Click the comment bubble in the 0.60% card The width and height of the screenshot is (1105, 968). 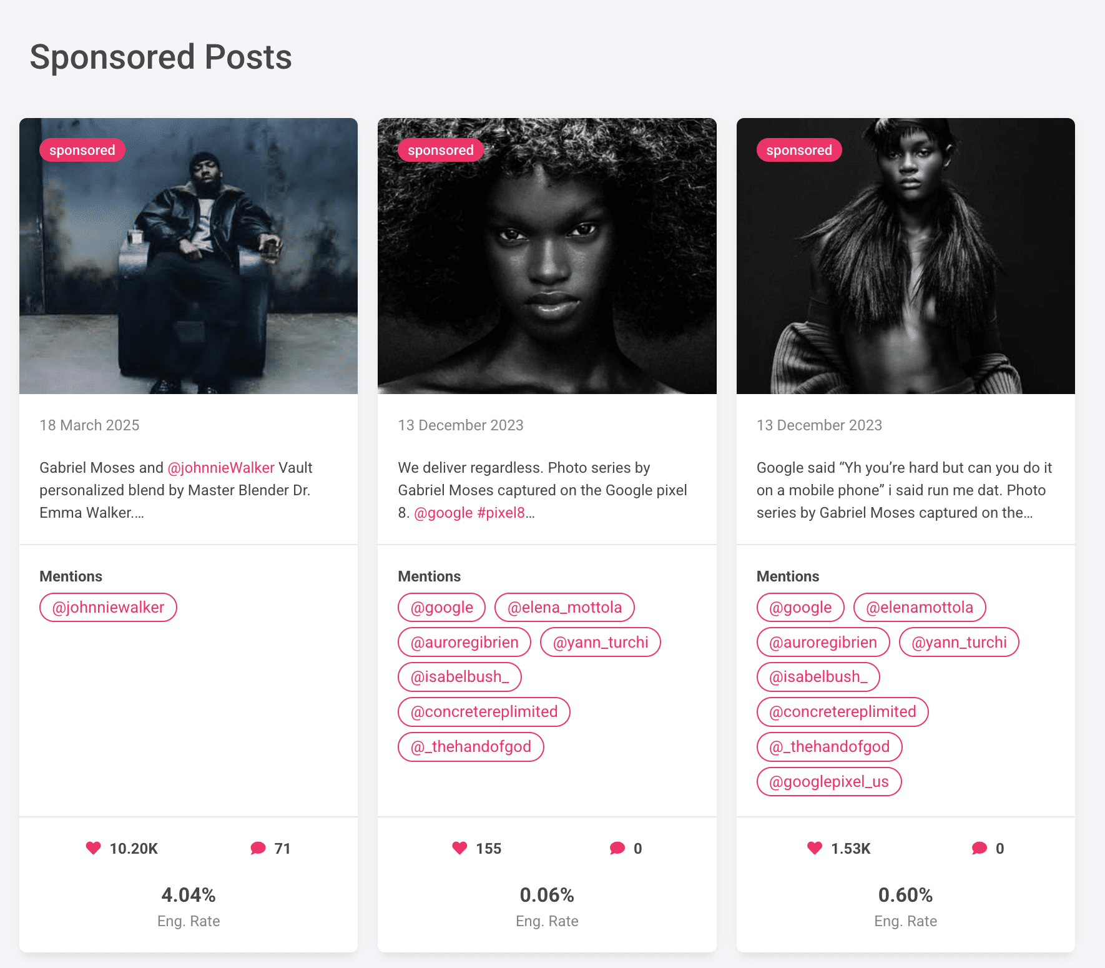click(980, 848)
